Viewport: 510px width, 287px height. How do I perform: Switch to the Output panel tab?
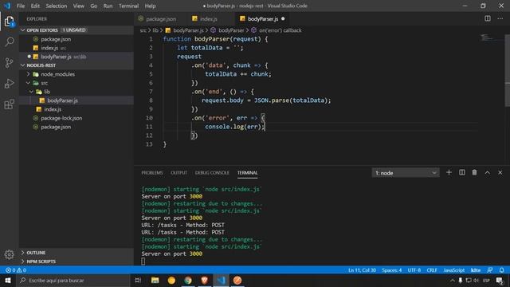coord(178,173)
